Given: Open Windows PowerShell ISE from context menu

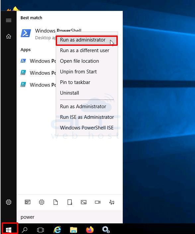Looking at the screenshot, I should [x=87, y=127].
